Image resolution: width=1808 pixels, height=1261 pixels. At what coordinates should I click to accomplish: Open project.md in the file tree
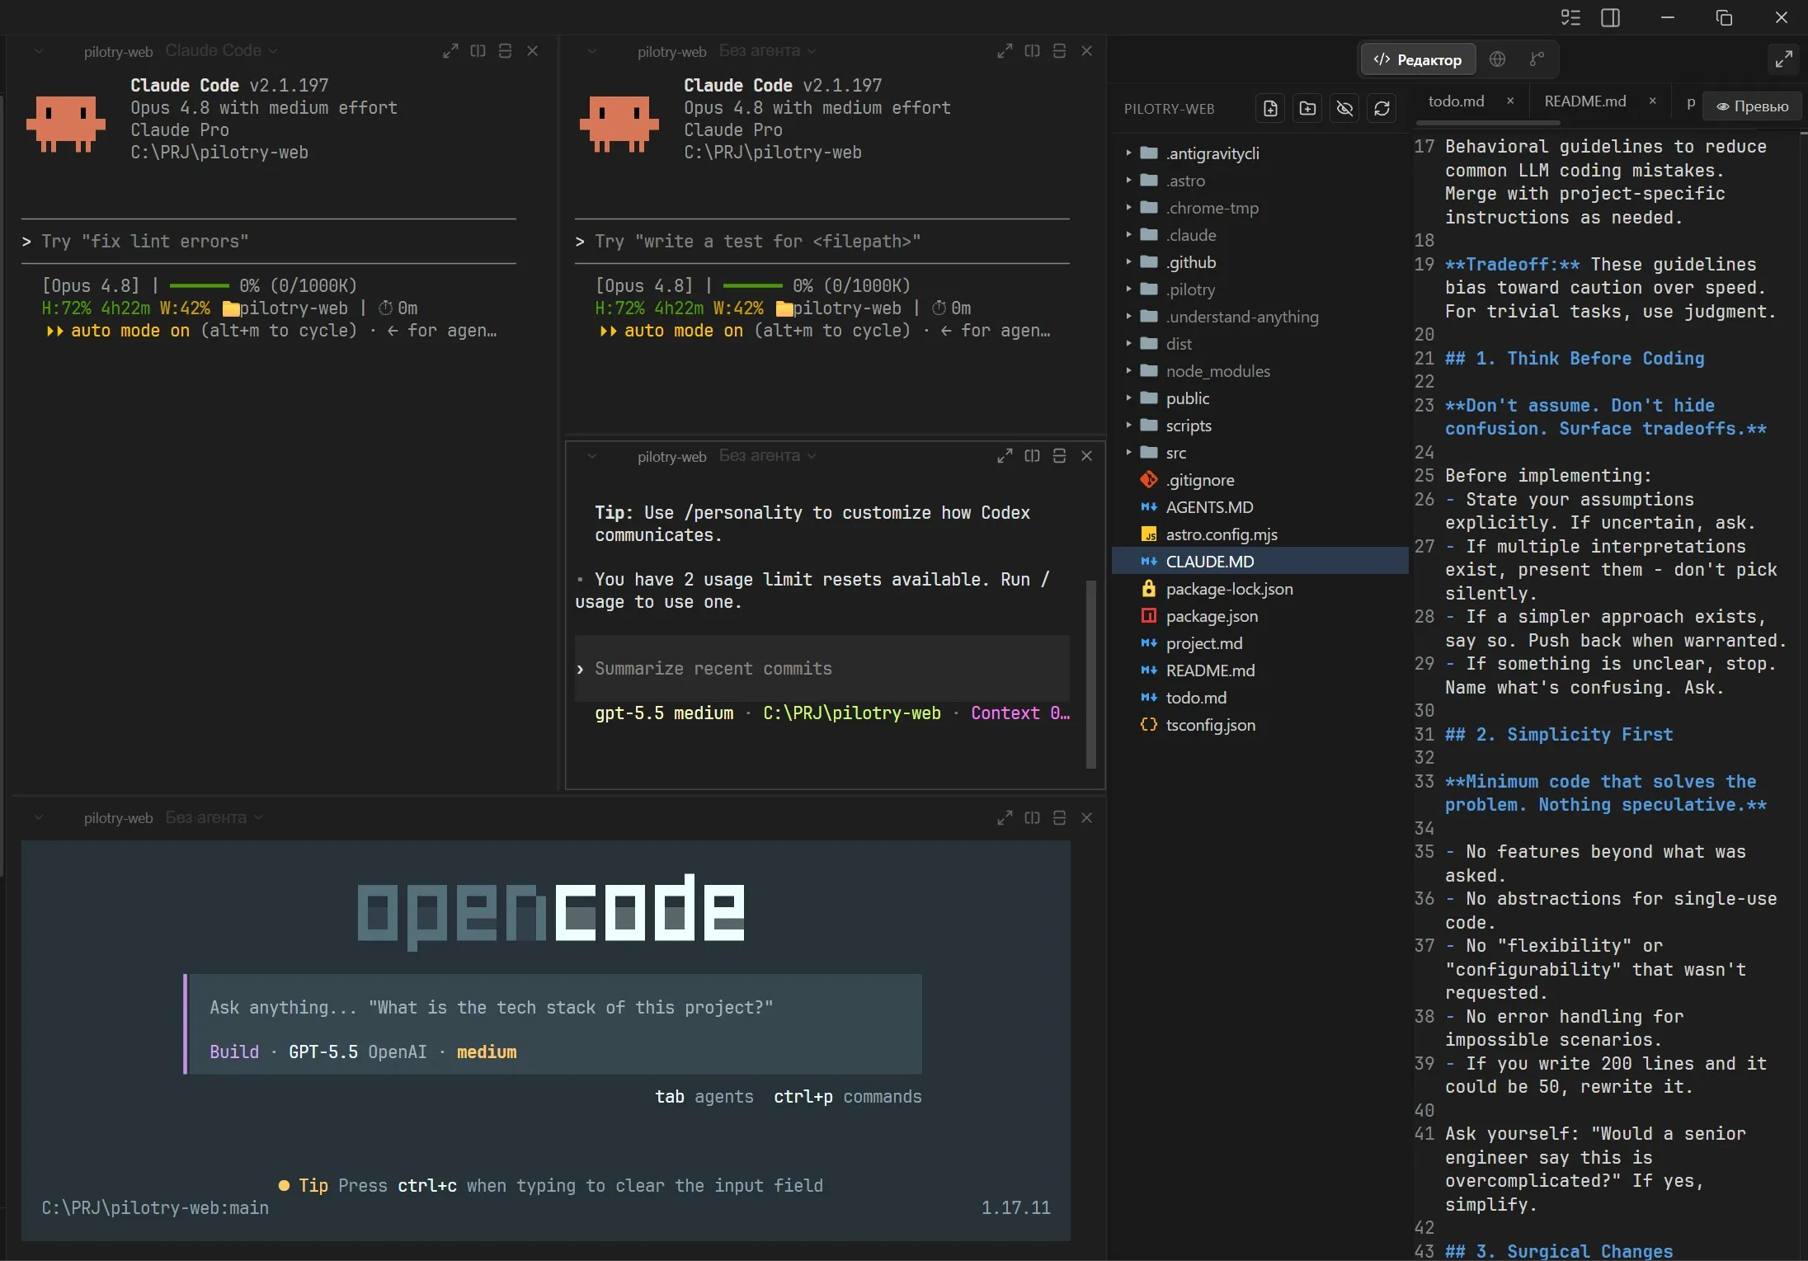1204,643
